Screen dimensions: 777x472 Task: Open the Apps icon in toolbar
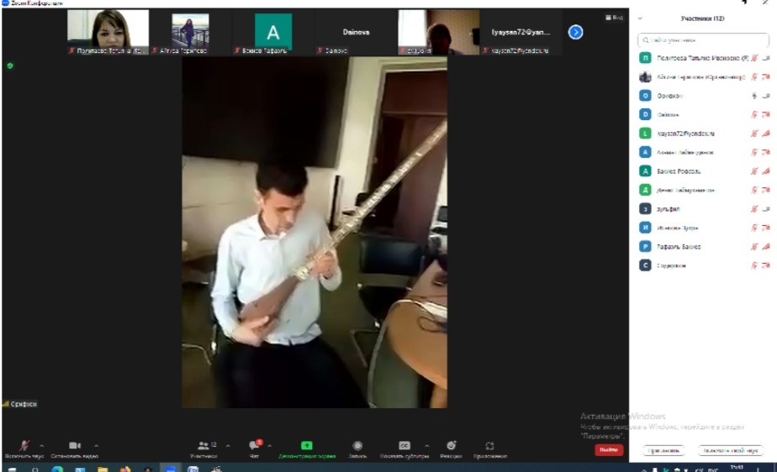(489, 446)
